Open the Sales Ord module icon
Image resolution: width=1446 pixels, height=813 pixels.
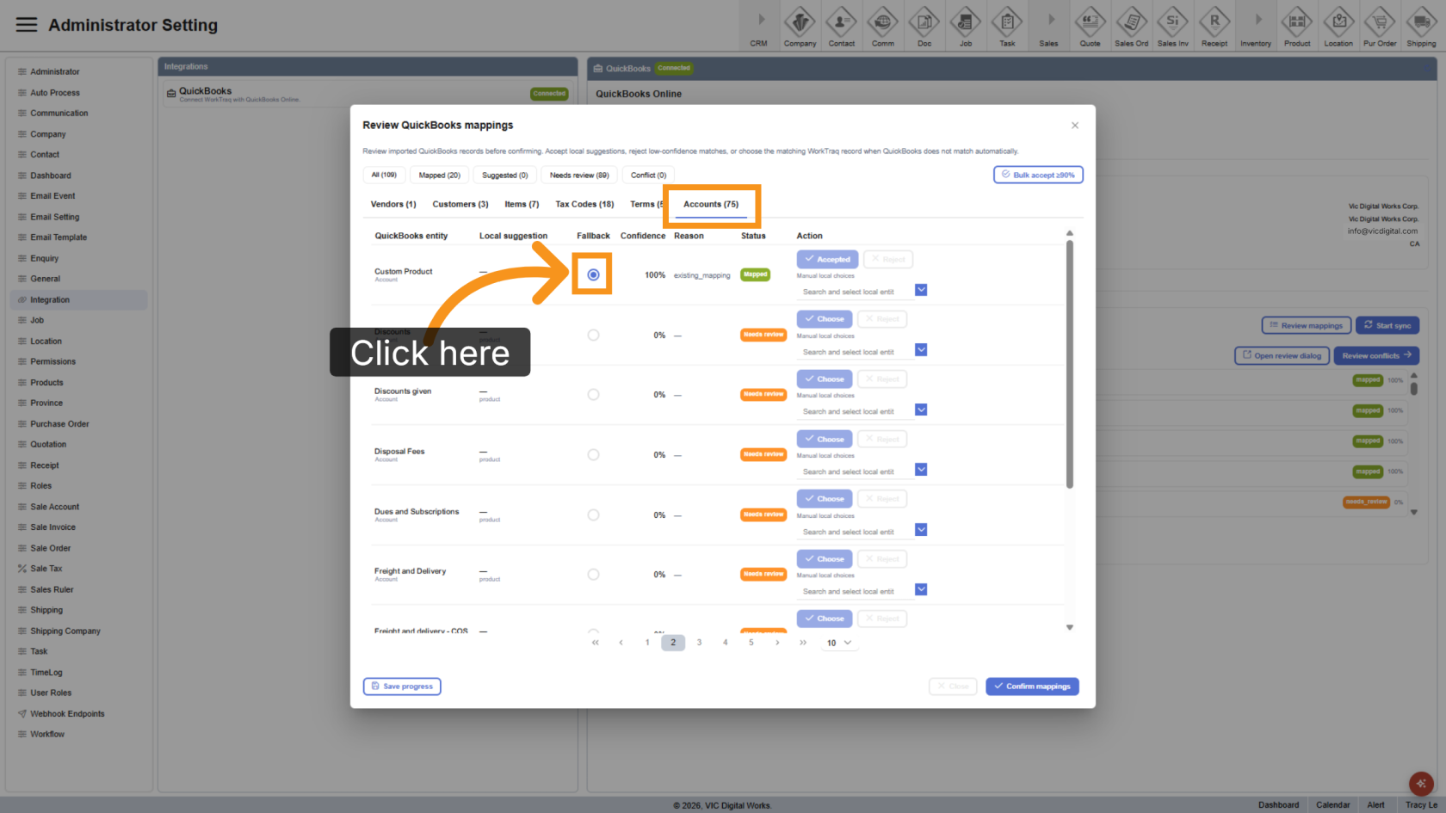pos(1131,26)
